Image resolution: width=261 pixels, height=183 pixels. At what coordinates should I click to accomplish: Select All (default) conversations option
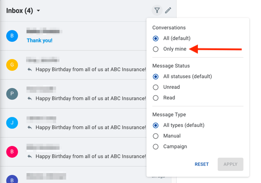pos(156,38)
